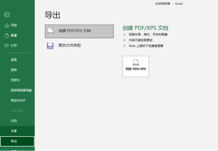This screenshot has height=151, width=218.
Task: Click the greyed-out 历史记录 sidebar item
Action: 17,111
